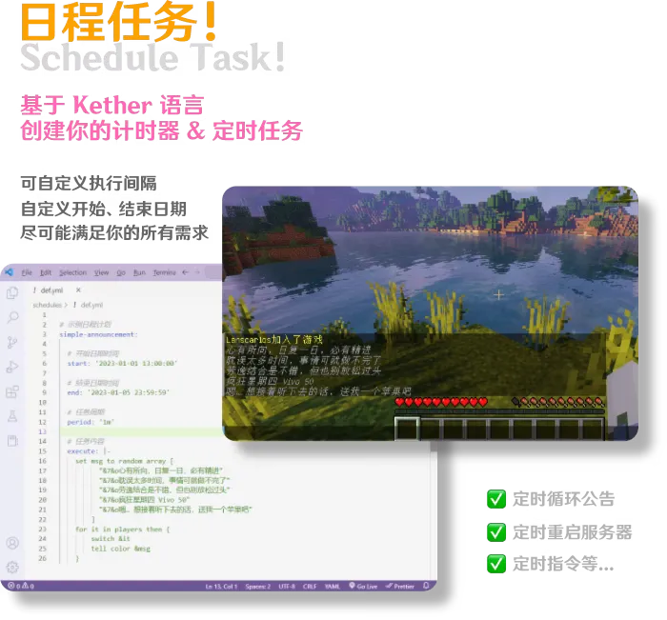Image resolution: width=667 pixels, height=620 pixels.
Task: Open the Search icon in the sidebar
Action: point(12,317)
